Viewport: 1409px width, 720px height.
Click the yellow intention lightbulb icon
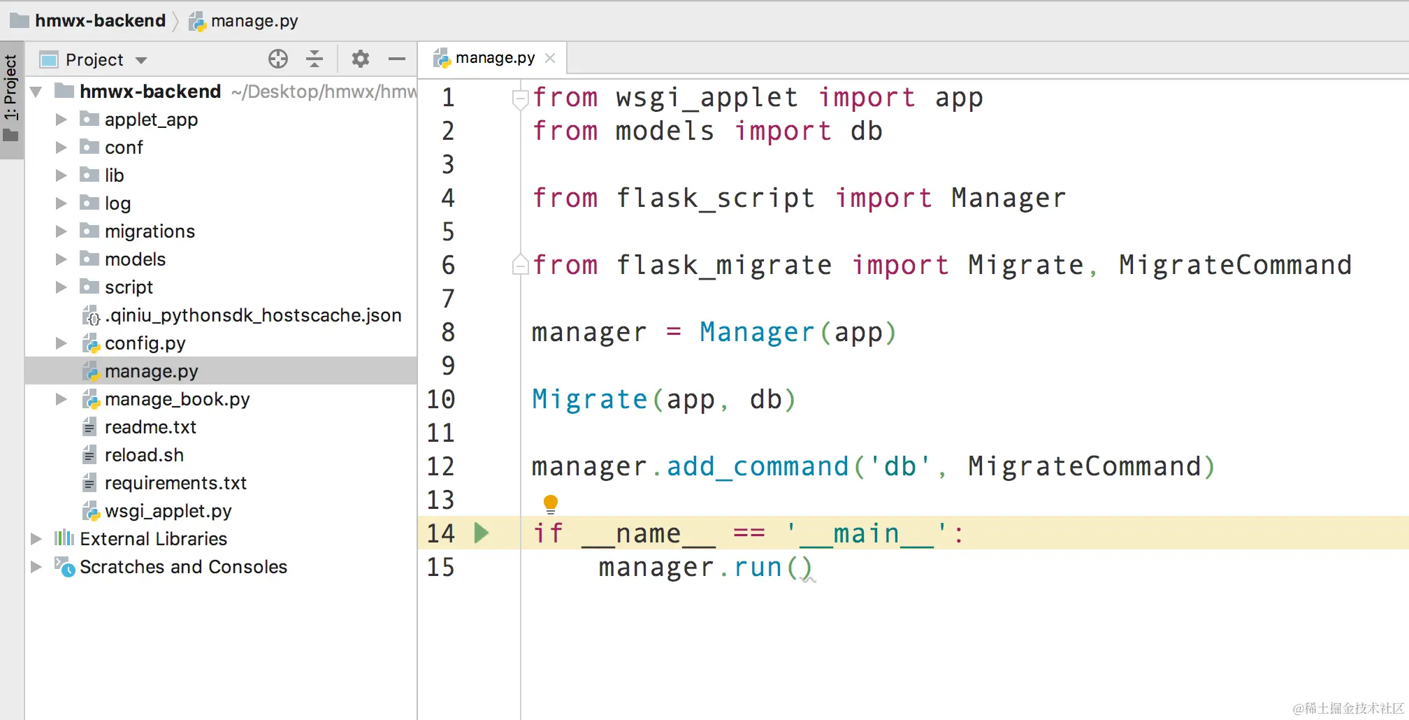(x=551, y=503)
